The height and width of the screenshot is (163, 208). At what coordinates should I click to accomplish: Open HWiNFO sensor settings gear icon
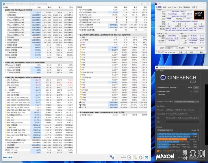[141, 157]
